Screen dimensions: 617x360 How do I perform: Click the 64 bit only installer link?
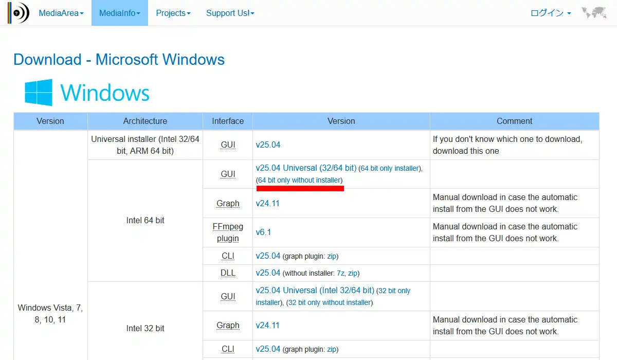pyautogui.click(x=390, y=168)
